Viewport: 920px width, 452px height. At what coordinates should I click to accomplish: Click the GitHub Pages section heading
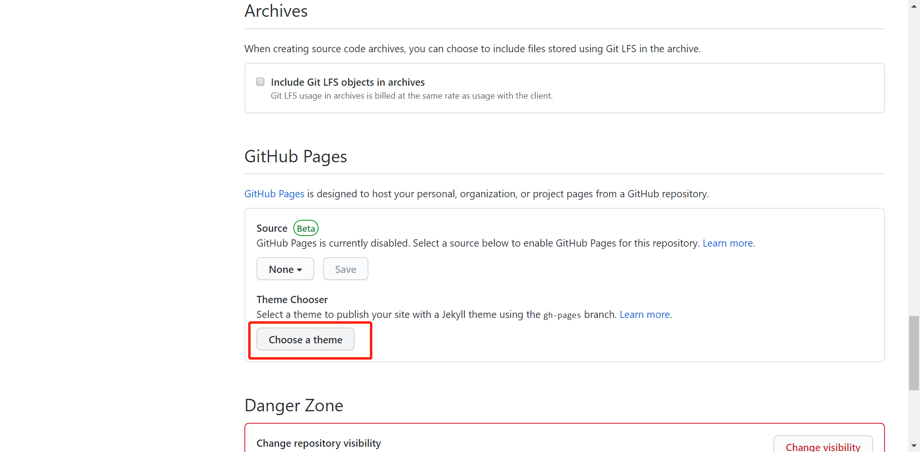(296, 157)
